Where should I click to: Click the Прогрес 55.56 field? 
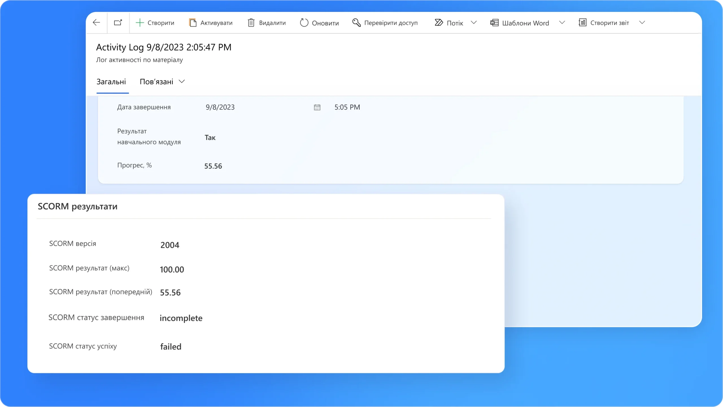pyautogui.click(x=213, y=166)
